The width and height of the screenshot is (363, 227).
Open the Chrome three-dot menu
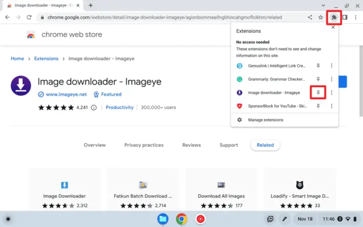356,17
